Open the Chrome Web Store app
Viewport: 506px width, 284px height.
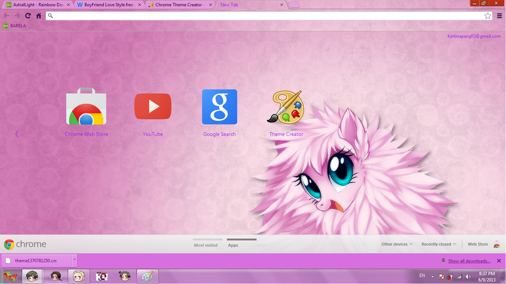pos(86,107)
